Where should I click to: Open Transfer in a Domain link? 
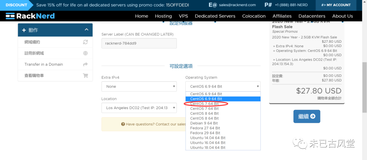tap(55, 64)
